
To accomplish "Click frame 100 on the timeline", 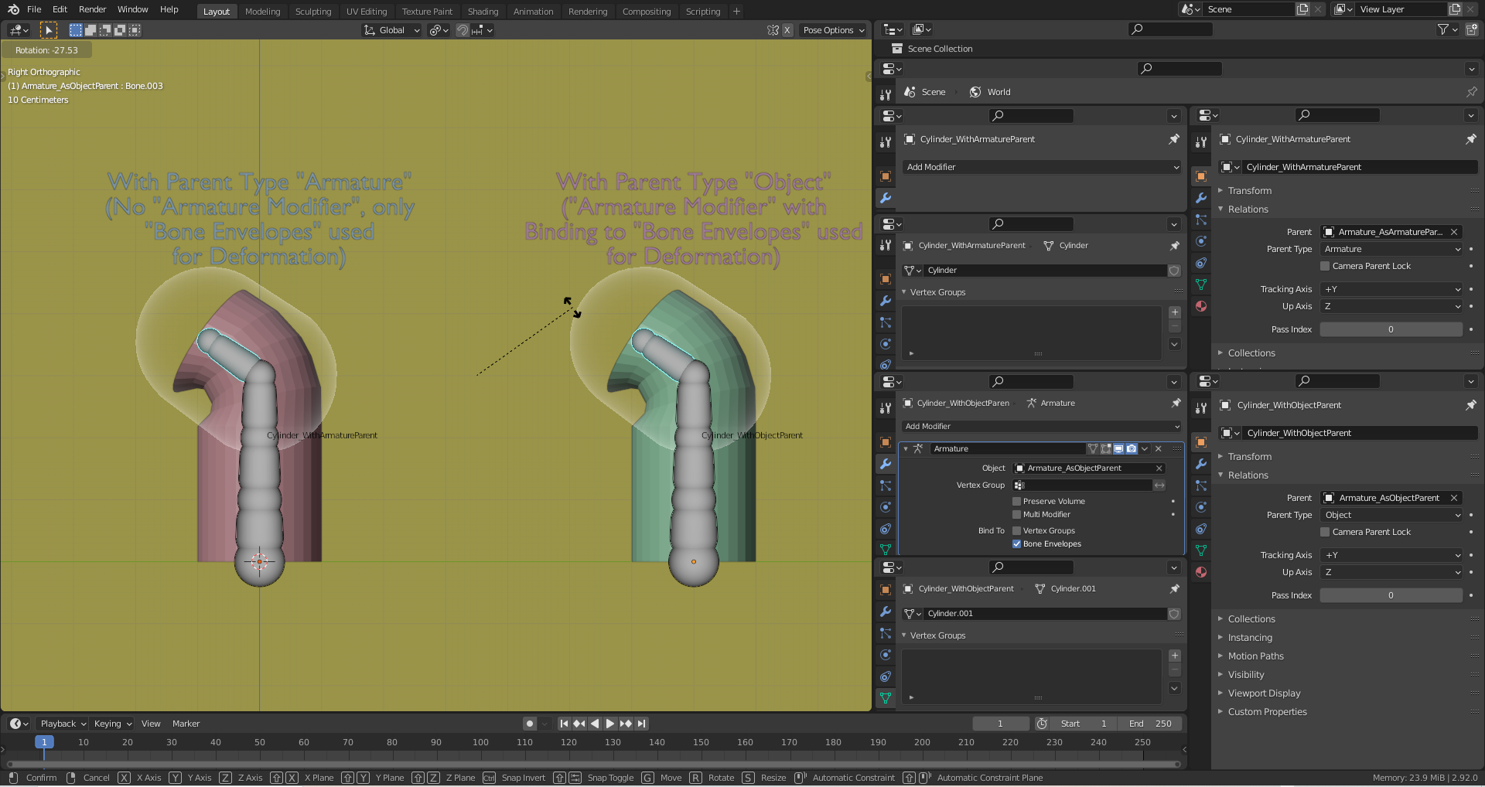I will click(480, 742).
